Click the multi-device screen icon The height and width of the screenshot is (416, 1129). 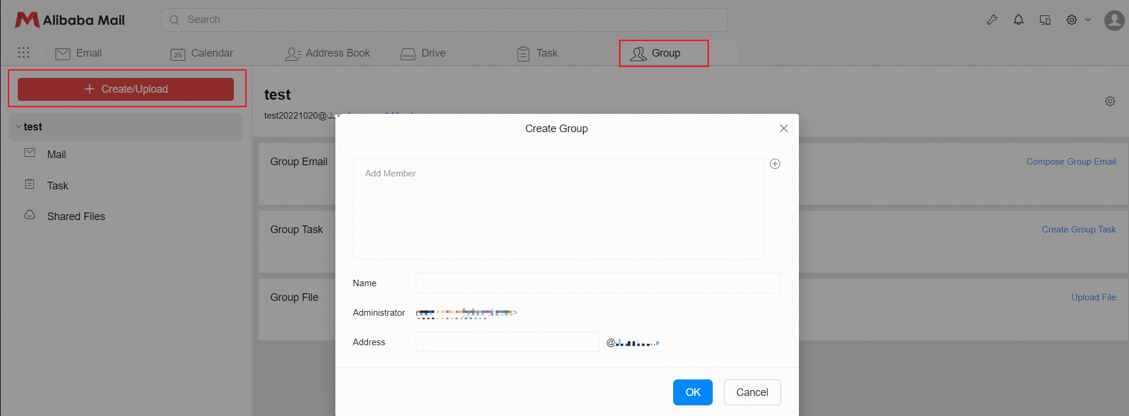click(1045, 20)
